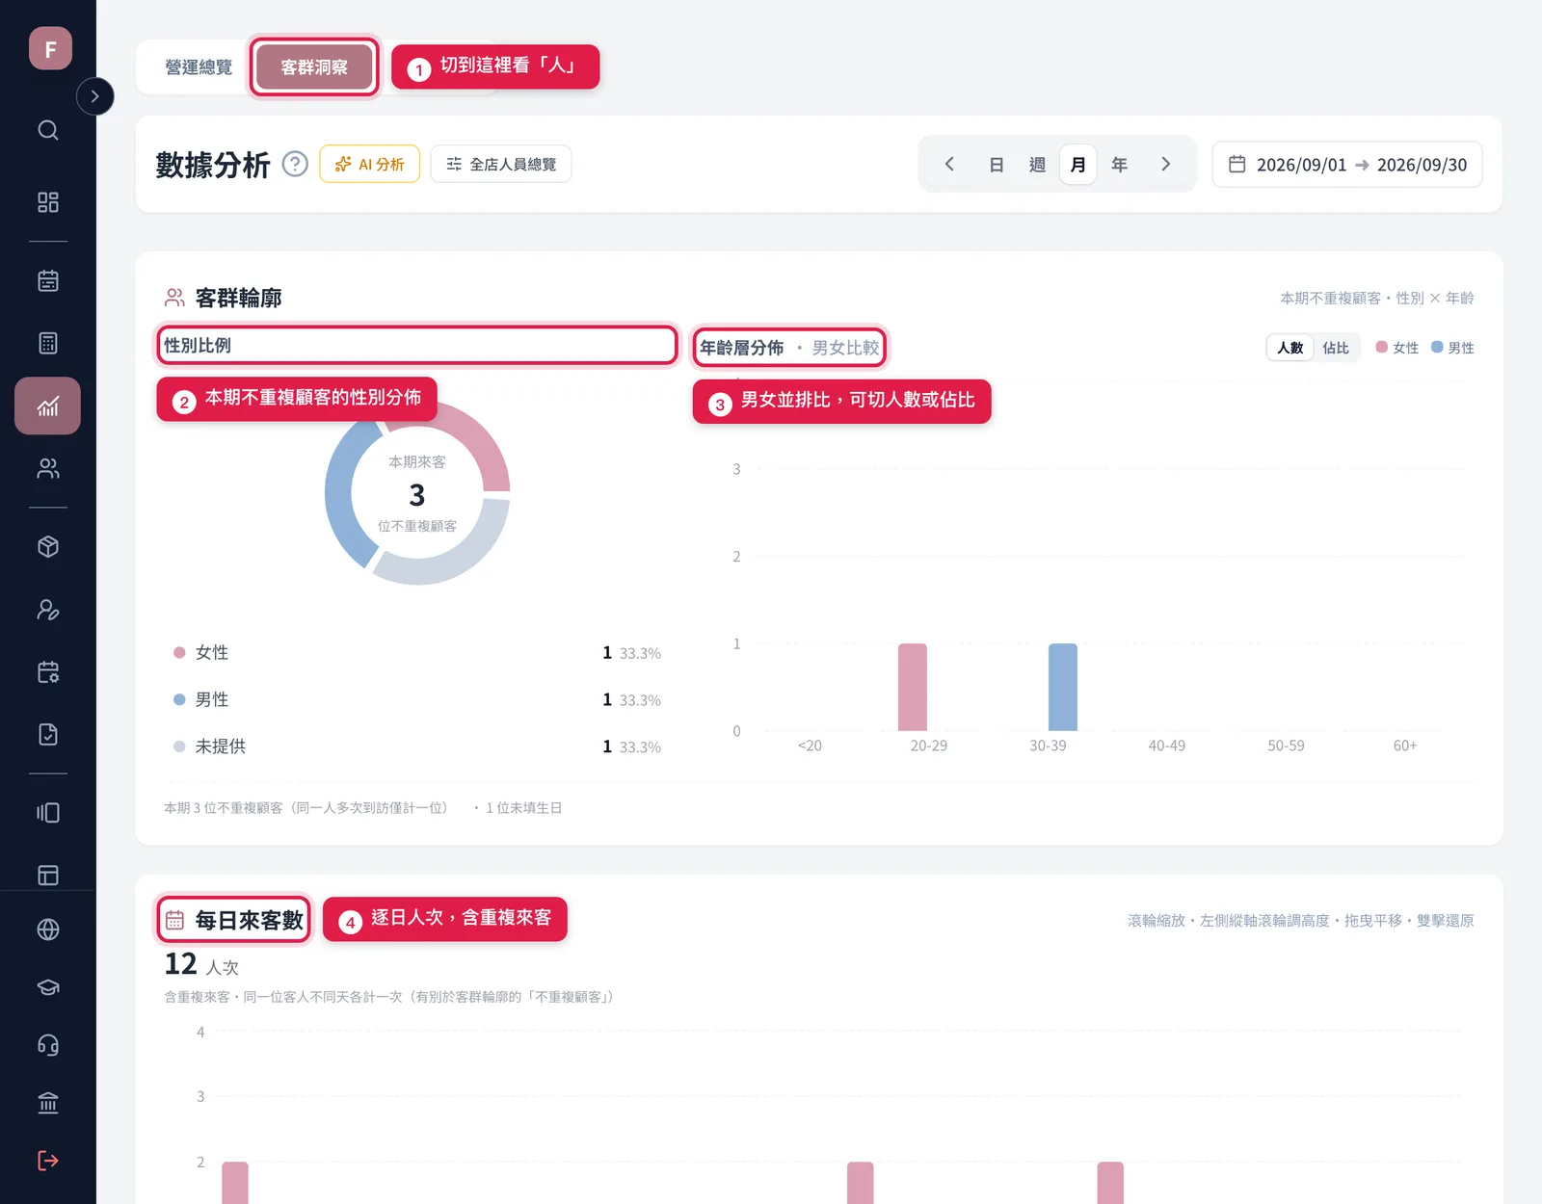The image size is (1542, 1204).
Task: Click the F logo avatar
Action: click(x=50, y=48)
